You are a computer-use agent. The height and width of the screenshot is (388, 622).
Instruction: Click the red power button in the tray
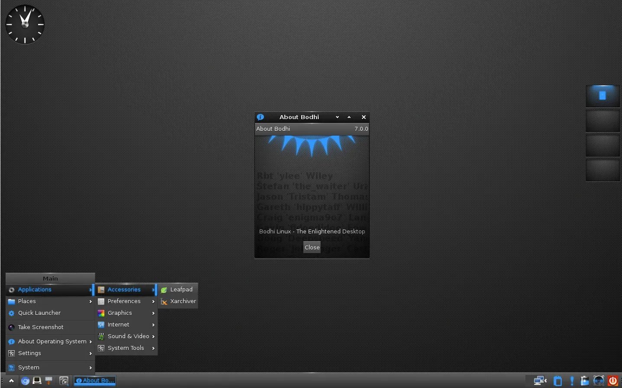click(x=613, y=381)
